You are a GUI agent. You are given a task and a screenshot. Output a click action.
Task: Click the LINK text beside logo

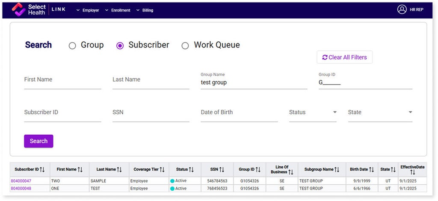pyautogui.click(x=59, y=9)
